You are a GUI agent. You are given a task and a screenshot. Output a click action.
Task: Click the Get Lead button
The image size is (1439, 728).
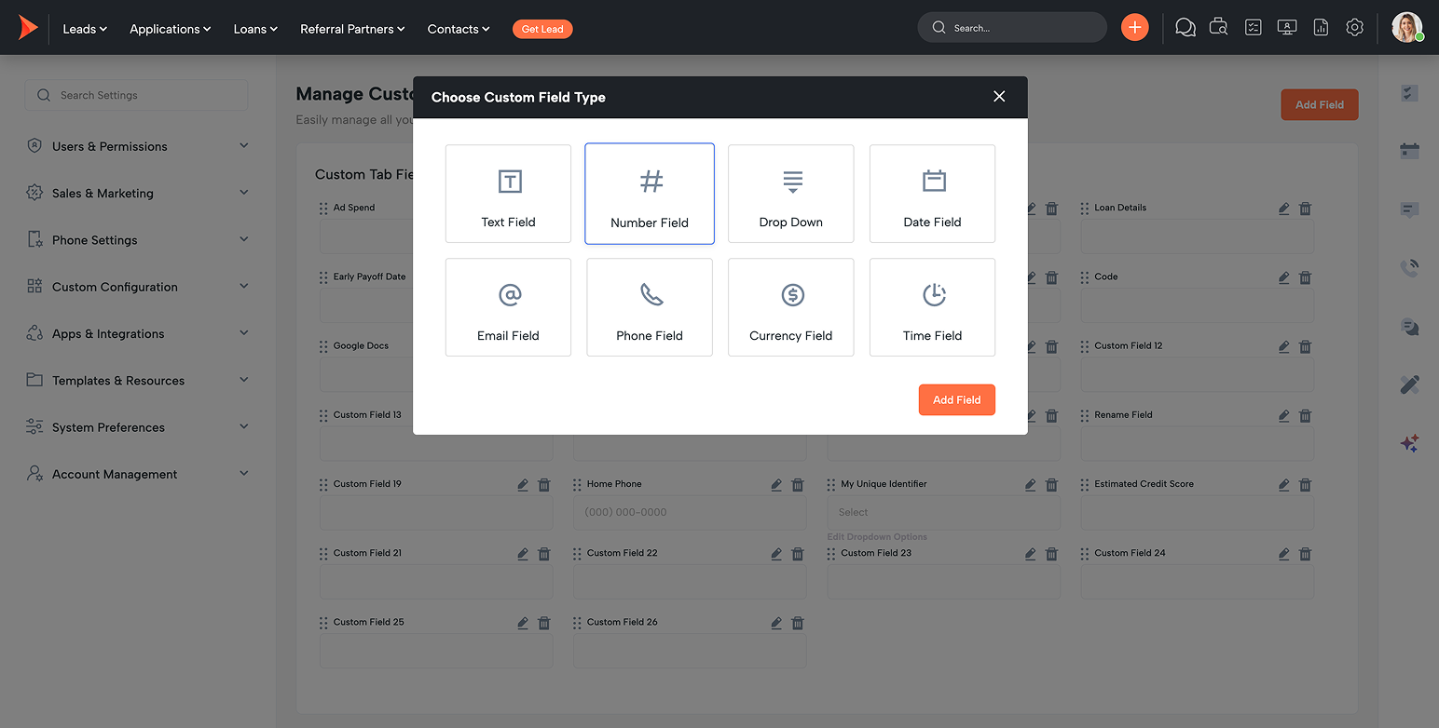tap(542, 29)
